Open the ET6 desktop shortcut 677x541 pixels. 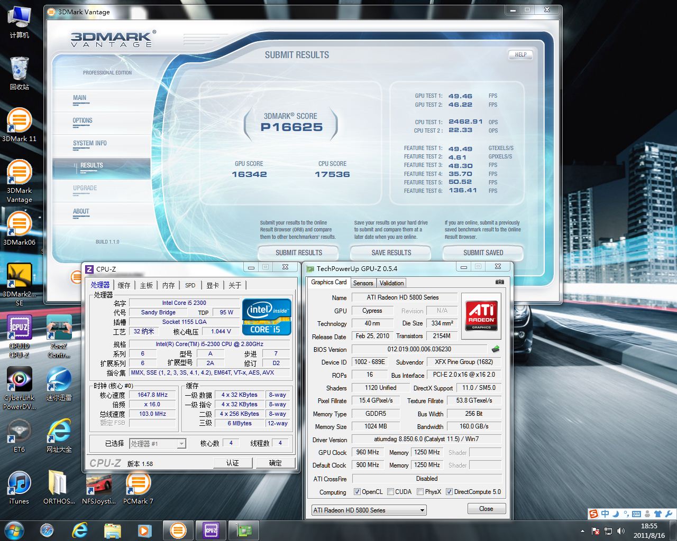pyautogui.click(x=19, y=436)
